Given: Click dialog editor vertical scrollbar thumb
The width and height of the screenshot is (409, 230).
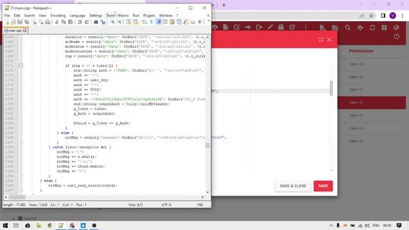Looking at the screenshot, I should [331, 88].
